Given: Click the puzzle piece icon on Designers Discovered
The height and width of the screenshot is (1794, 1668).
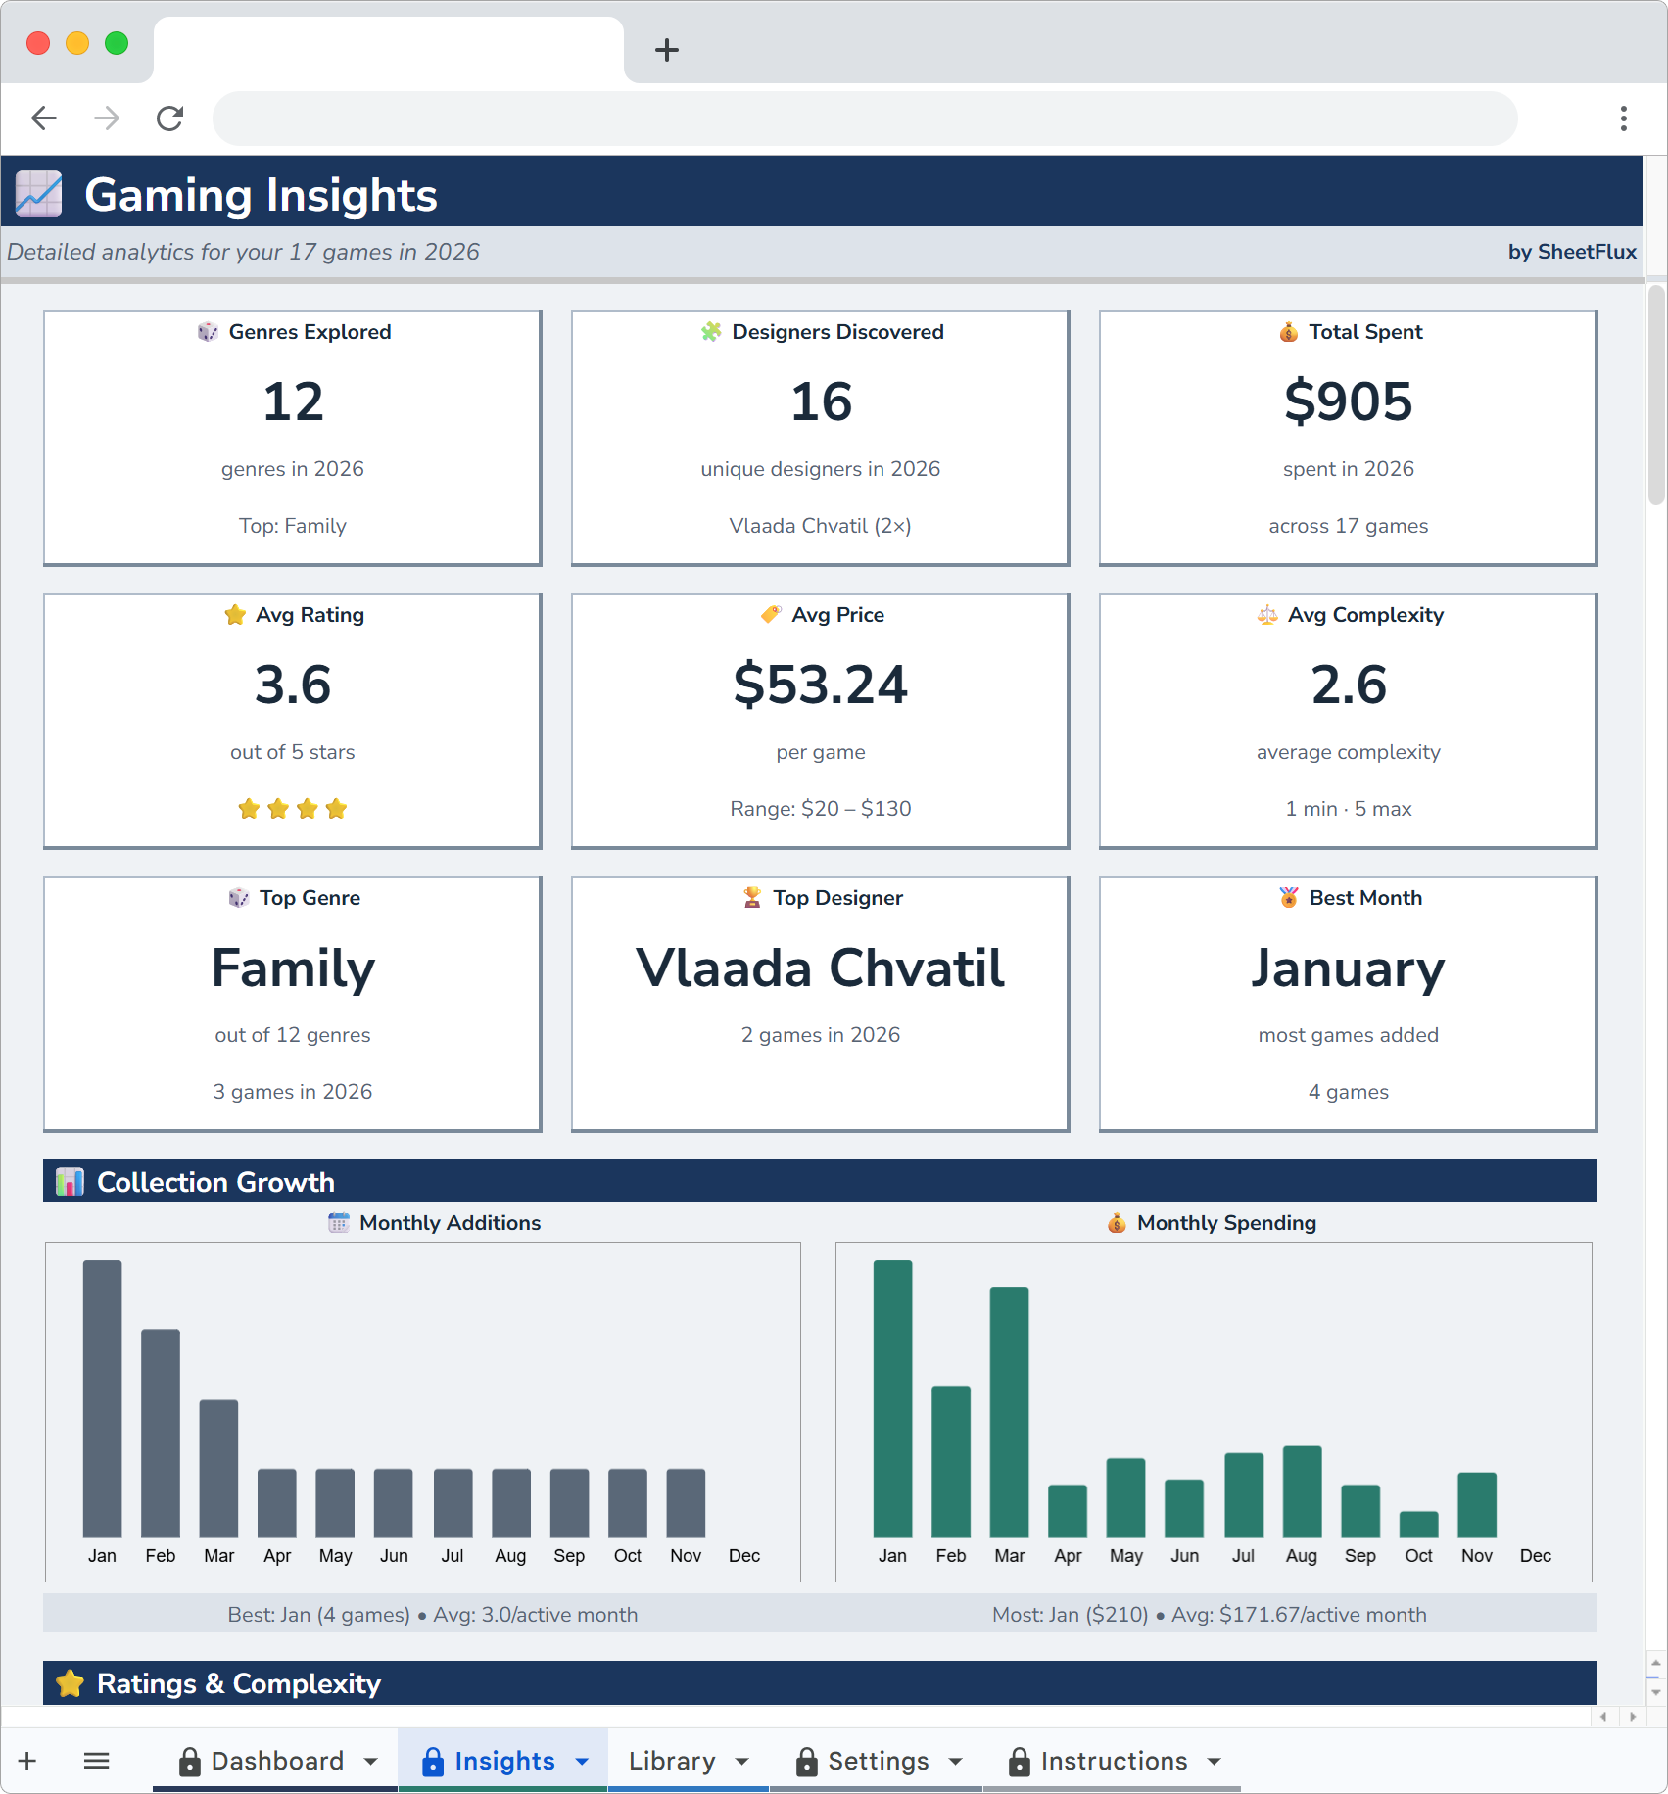Looking at the screenshot, I should tap(712, 332).
